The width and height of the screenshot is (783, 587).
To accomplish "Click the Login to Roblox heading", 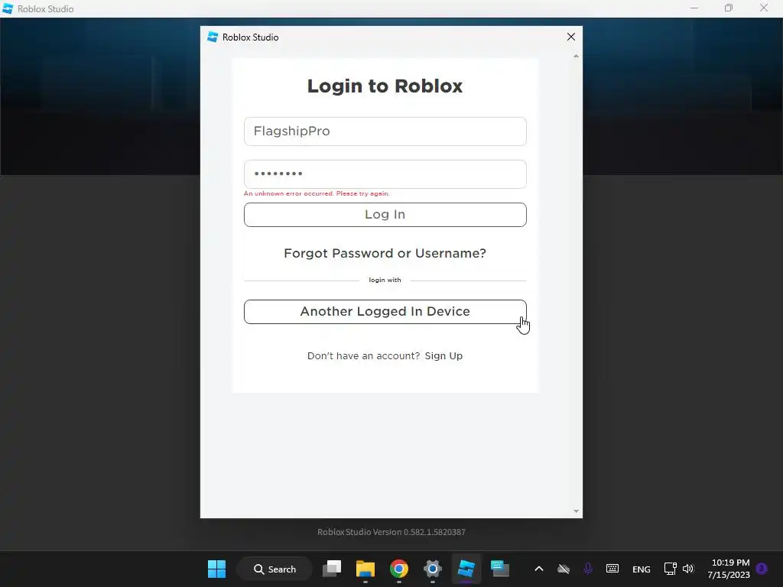I will [x=385, y=86].
